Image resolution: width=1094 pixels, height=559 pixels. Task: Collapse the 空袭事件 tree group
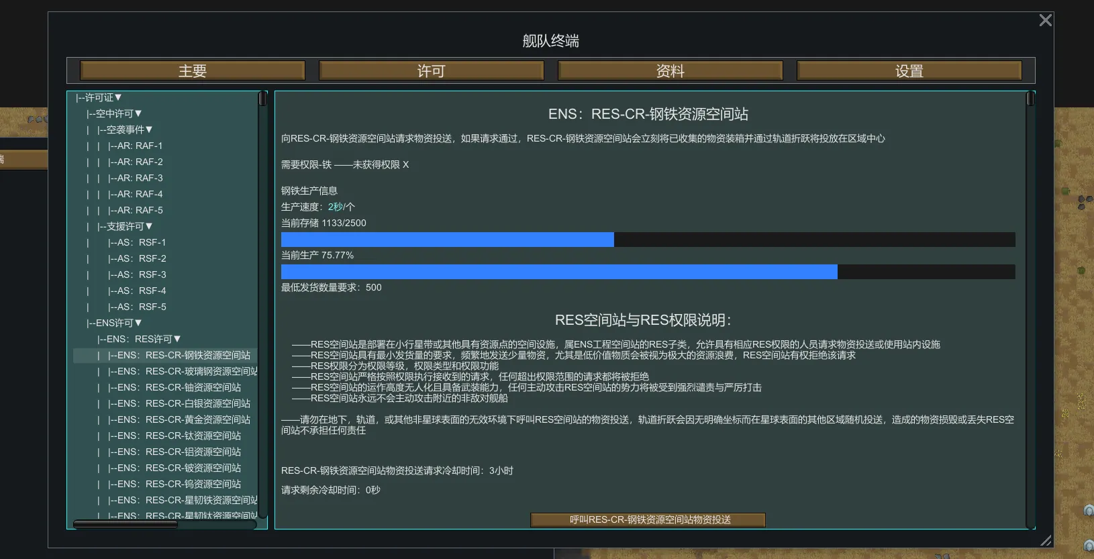126,130
